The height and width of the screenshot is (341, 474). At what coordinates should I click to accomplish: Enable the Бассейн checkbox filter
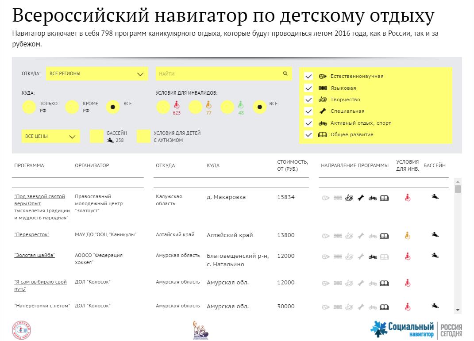97,136
